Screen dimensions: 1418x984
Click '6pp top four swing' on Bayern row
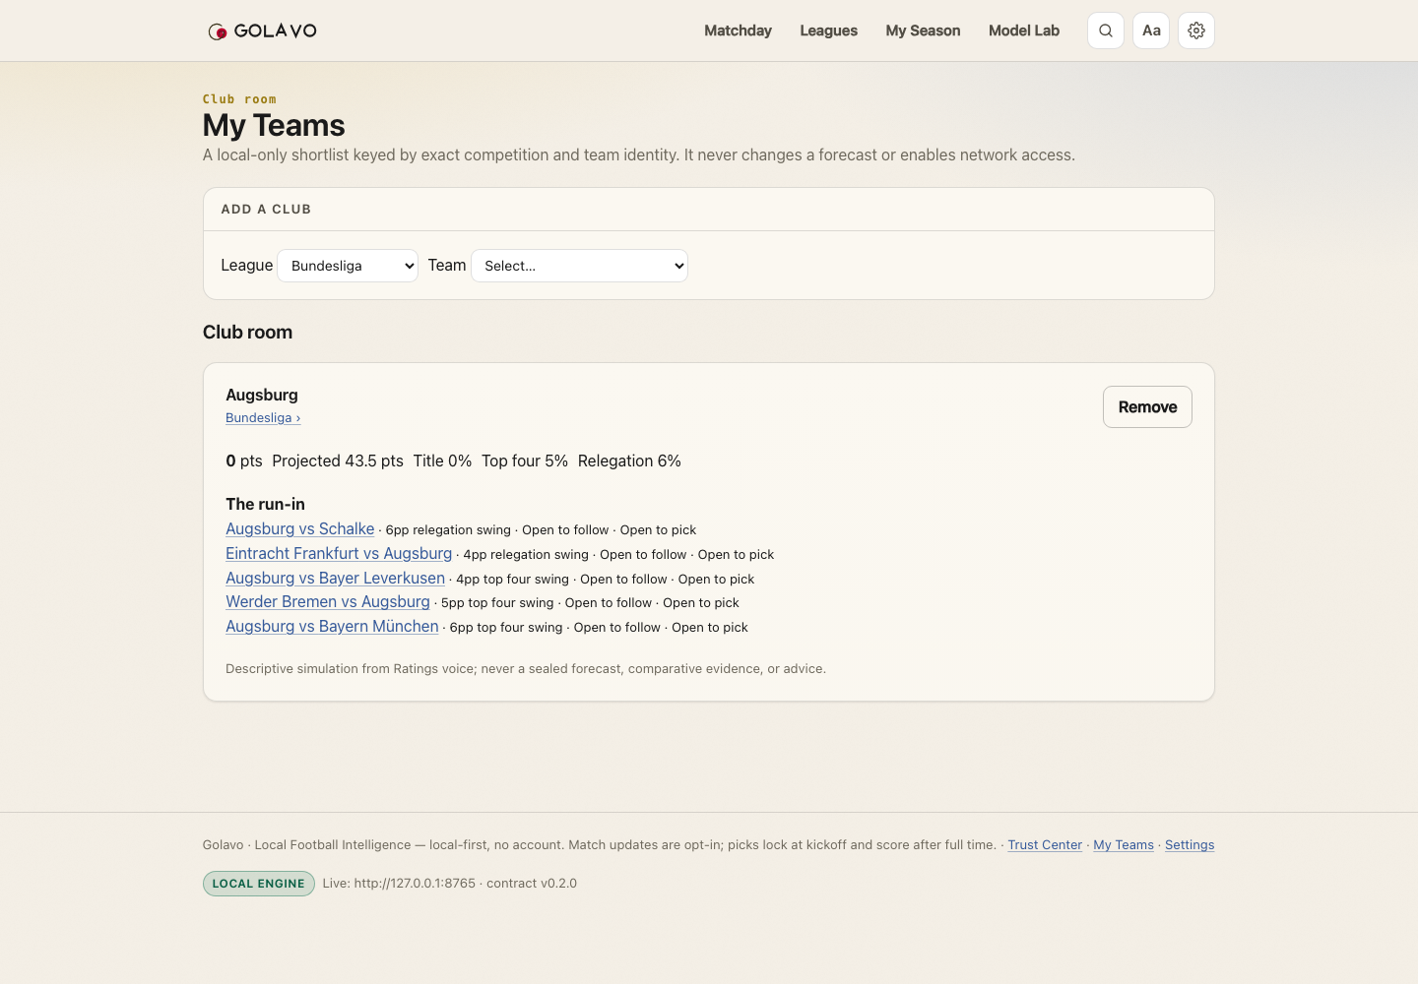pyautogui.click(x=506, y=628)
